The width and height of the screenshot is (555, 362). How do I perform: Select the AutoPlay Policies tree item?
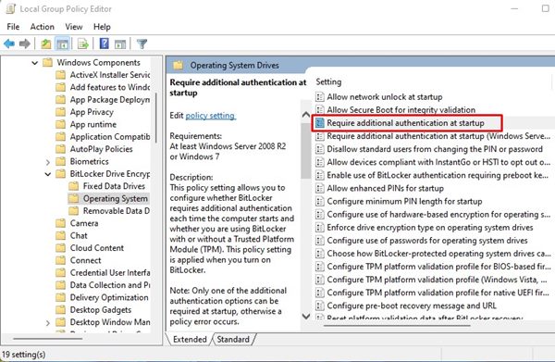(101, 149)
